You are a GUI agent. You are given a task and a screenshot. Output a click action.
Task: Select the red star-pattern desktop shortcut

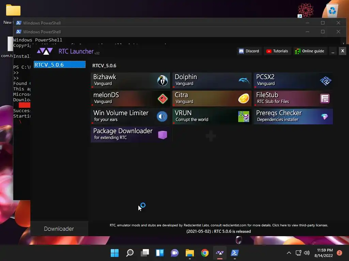tap(305, 10)
